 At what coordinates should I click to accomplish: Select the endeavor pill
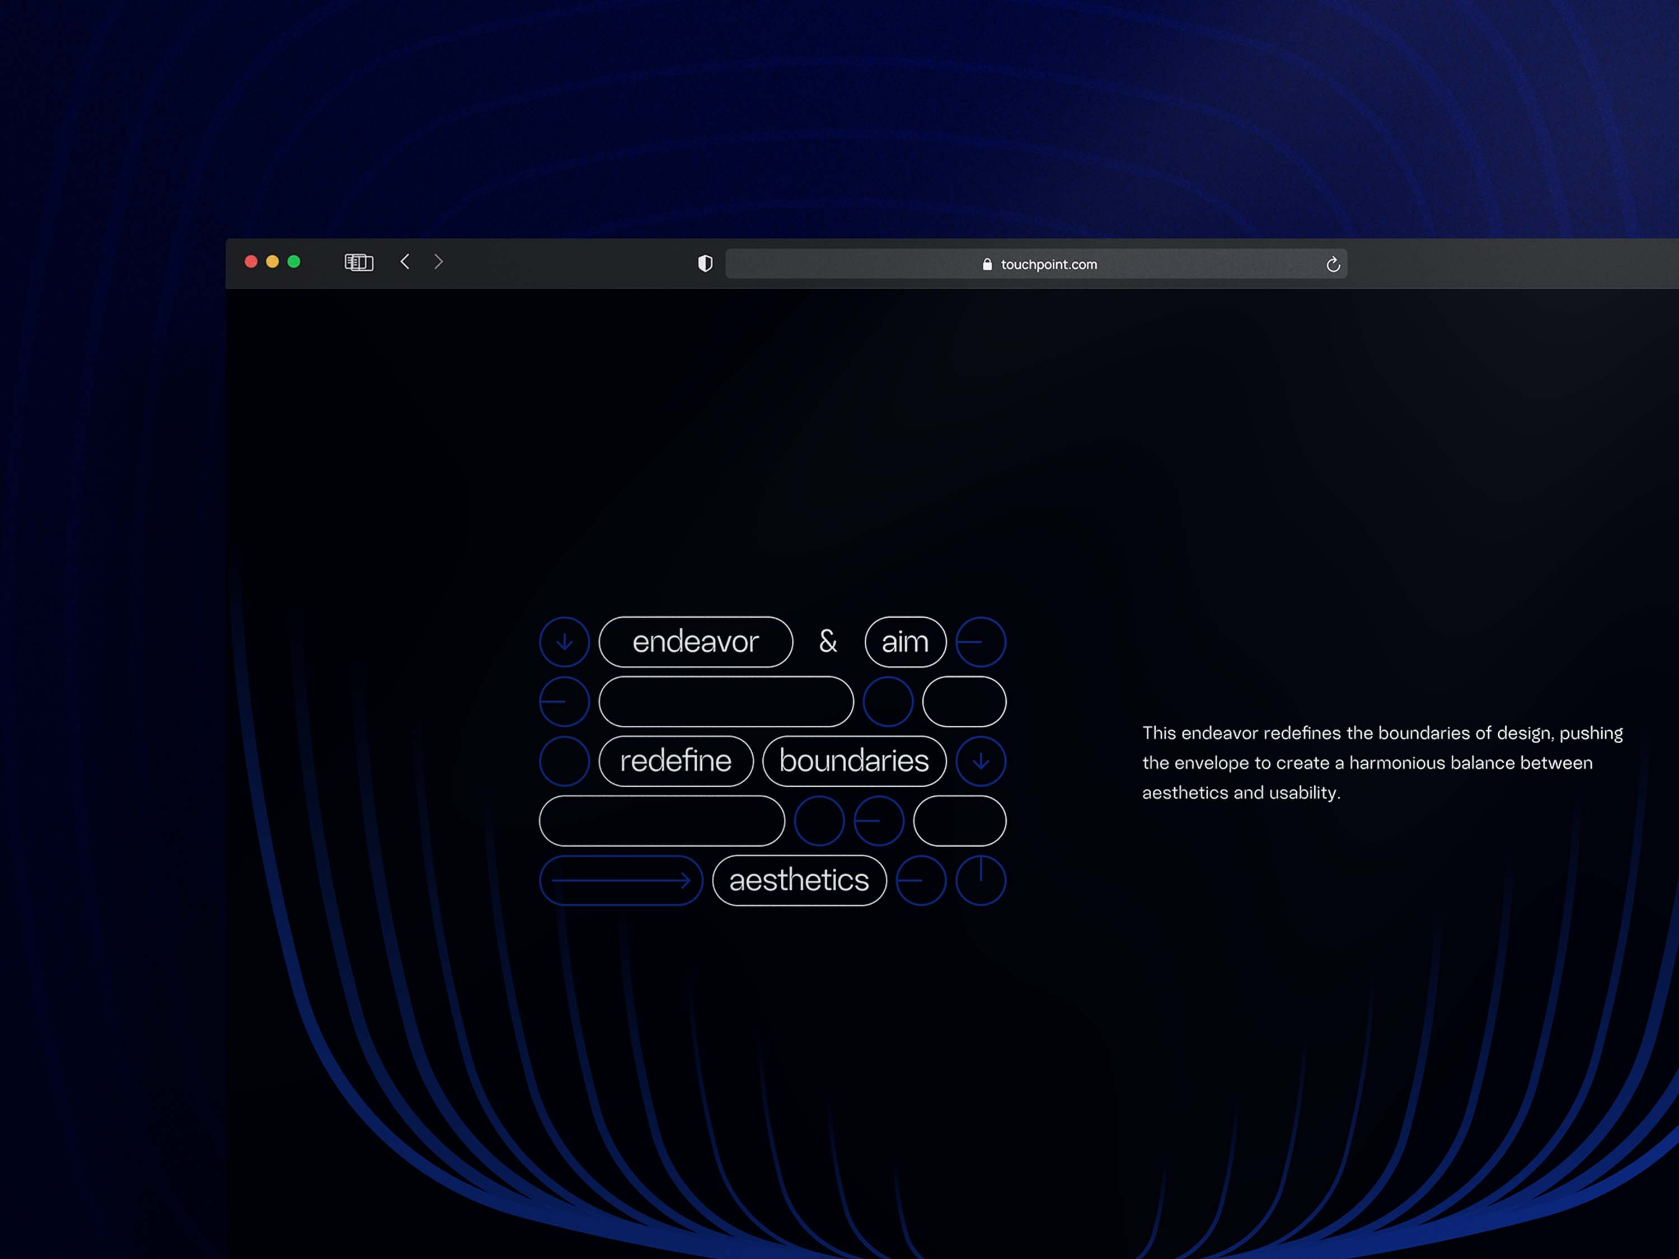(695, 642)
